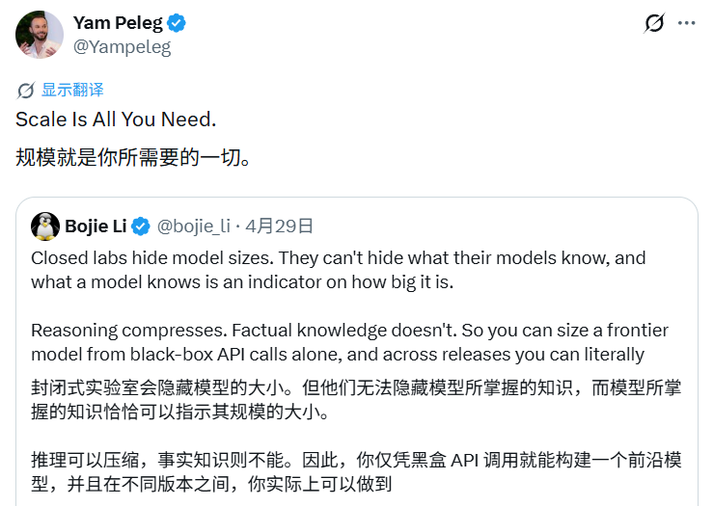This screenshot has width=713, height=506.
Task: Click Yam Peleg's profile avatar
Action: (40, 35)
